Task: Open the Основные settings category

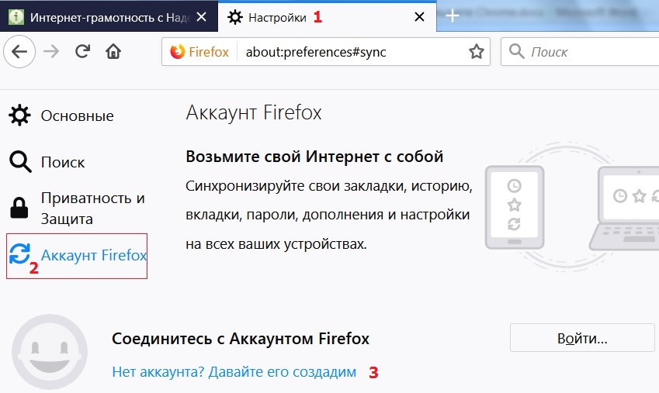Action: point(61,115)
